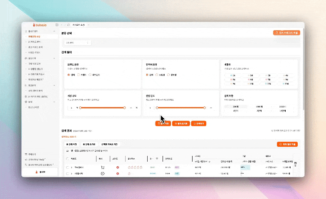Click the orange search button

tap(199, 124)
